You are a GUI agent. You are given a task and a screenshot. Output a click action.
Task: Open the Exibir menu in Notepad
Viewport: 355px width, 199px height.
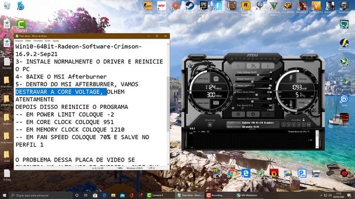click(x=48, y=40)
